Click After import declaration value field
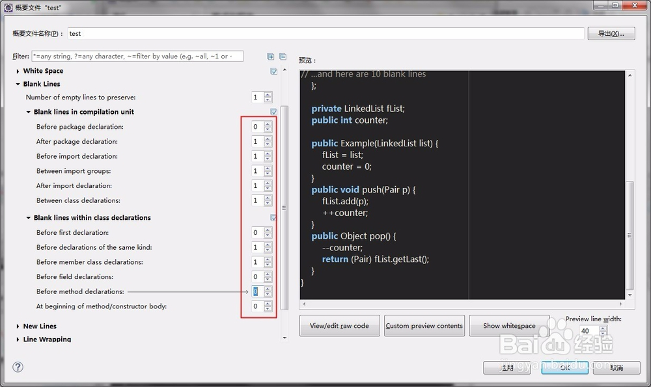Image resolution: width=651 pixels, height=387 pixels. pyautogui.click(x=257, y=185)
